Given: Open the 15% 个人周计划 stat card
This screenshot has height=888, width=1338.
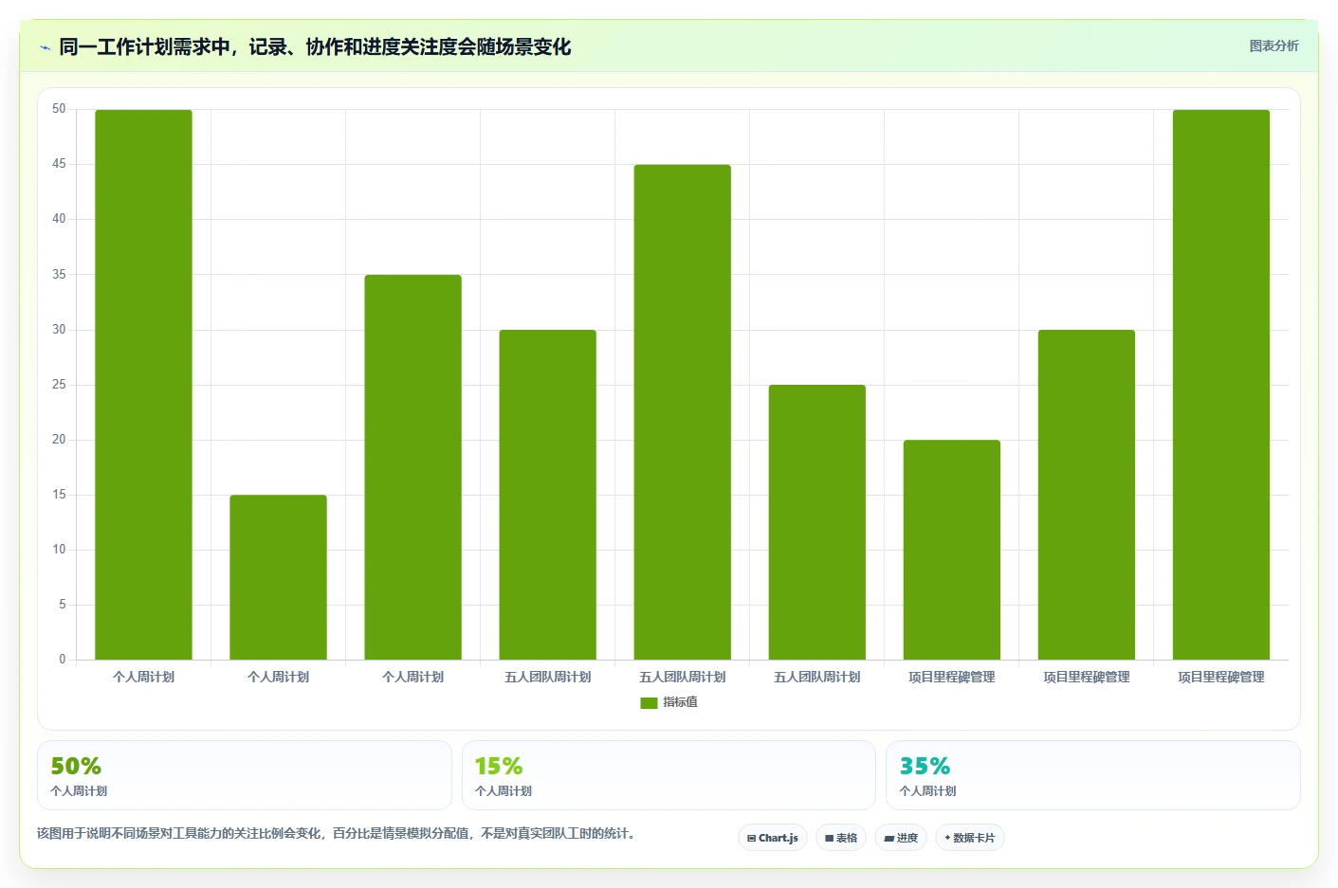Looking at the screenshot, I should [669, 775].
